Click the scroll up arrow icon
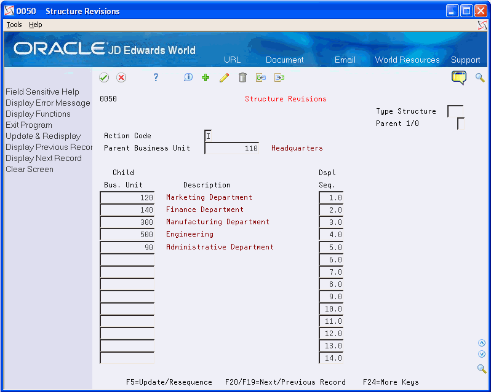Screen dimensions: 491x392 point(482,343)
